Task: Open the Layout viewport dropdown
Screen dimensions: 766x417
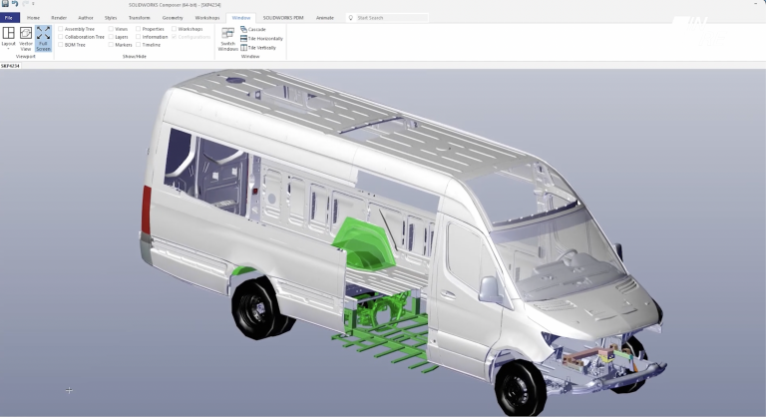Action: tap(8, 39)
